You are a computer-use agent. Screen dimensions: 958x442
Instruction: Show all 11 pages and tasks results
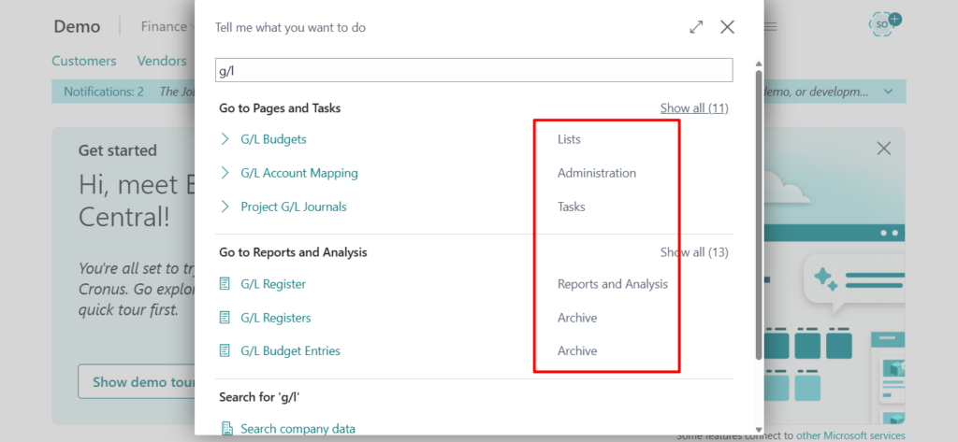pyautogui.click(x=693, y=108)
